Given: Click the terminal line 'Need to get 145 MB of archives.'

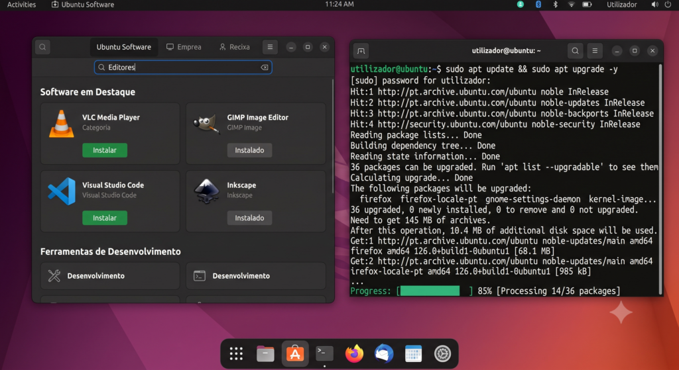Looking at the screenshot, I should tap(420, 220).
